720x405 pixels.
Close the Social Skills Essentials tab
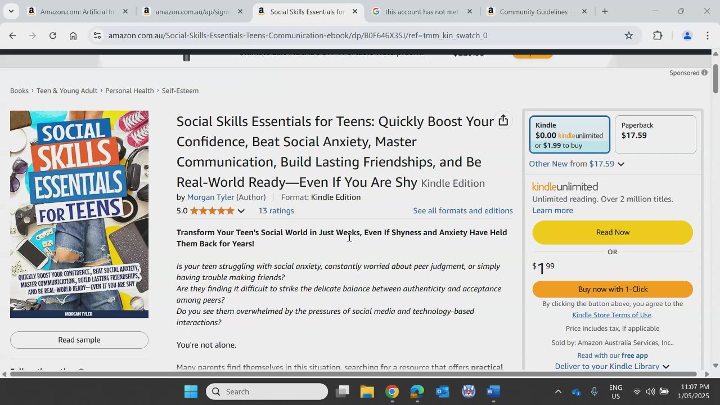pos(355,11)
